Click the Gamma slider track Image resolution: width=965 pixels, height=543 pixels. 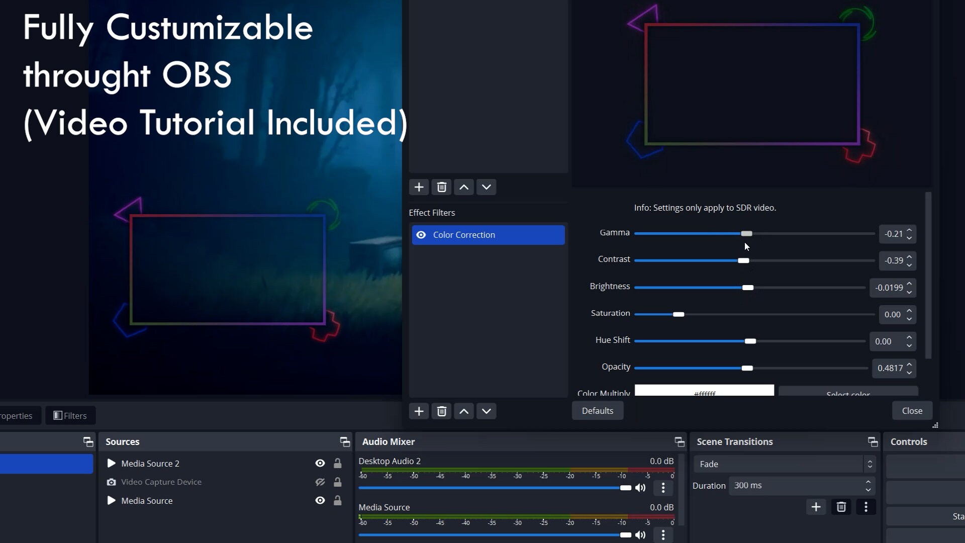pyautogui.click(x=754, y=234)
